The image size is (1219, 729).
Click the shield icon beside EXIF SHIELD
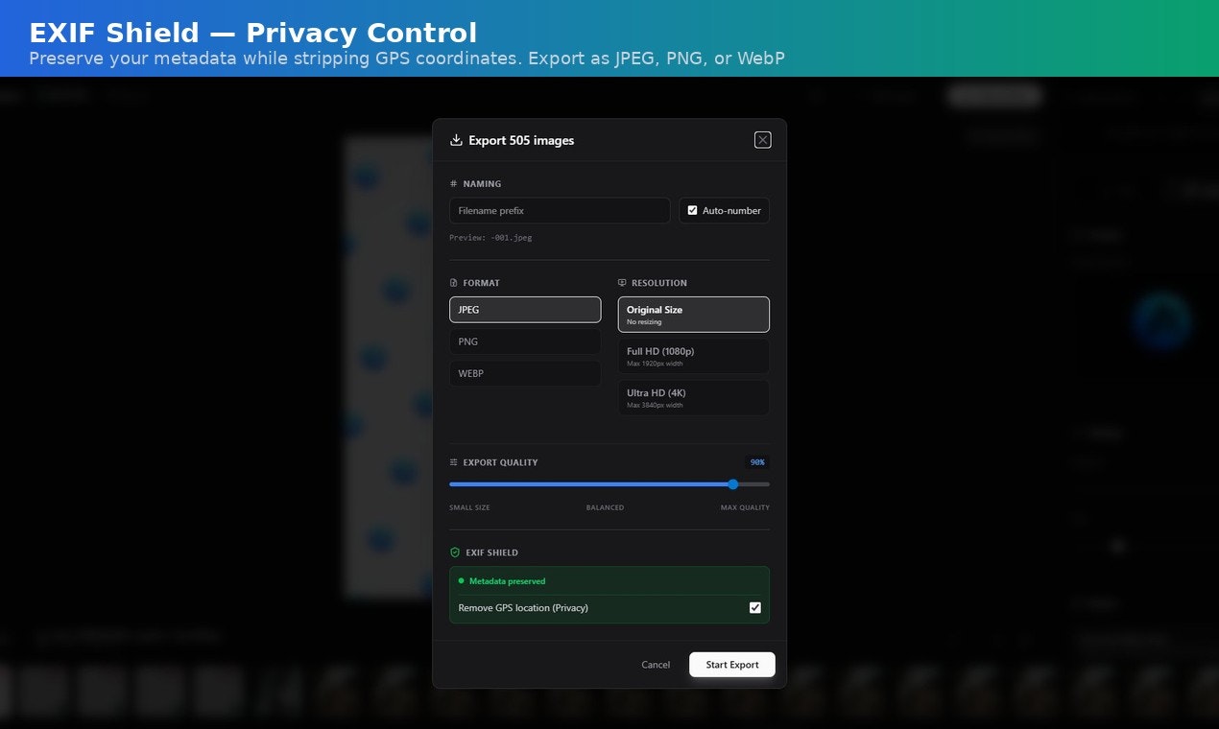(455, 553)
